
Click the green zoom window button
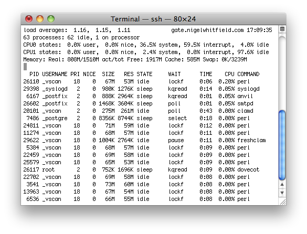point(51,19)
